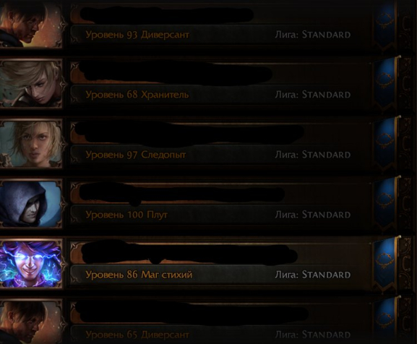Select the glowing Маг стихий portrait
417x344 pixels.
[30, 264]
